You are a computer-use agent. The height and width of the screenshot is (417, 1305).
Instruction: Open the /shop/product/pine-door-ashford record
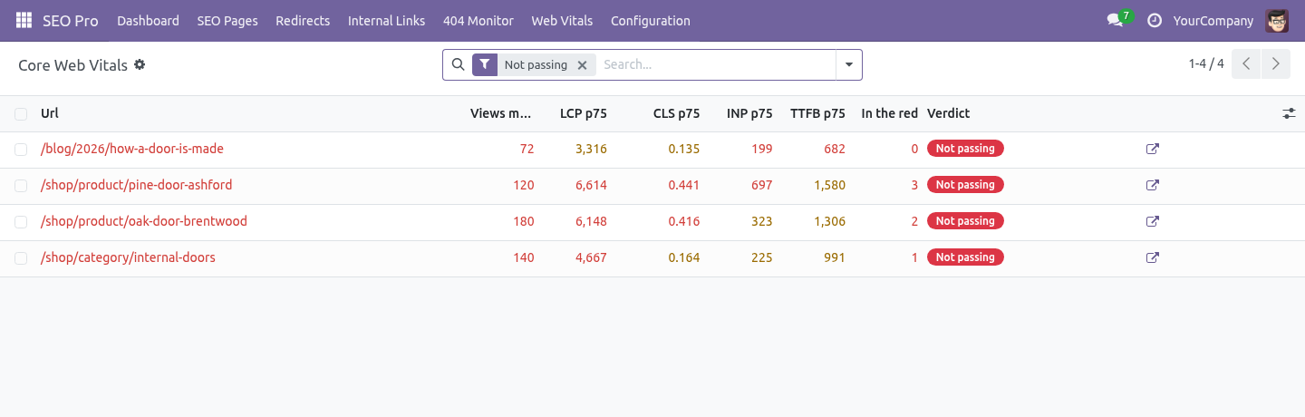(137, 185)
